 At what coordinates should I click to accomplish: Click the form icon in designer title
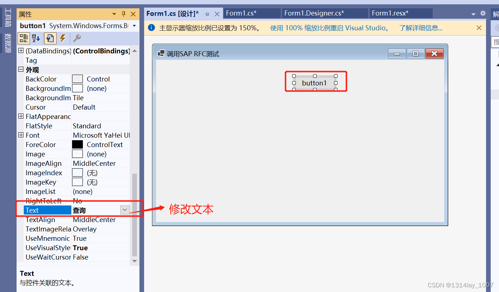click(x=161, y=53)
